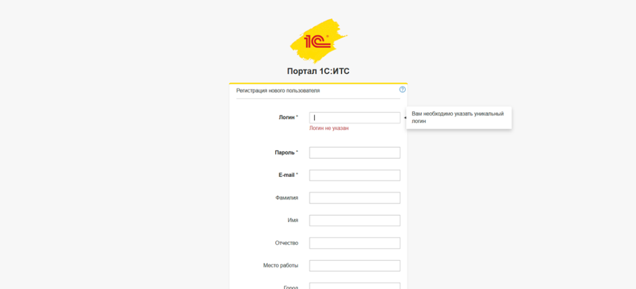The image size is (636, 289).
Task: Click the Место работы label
Action: [281, 266]
